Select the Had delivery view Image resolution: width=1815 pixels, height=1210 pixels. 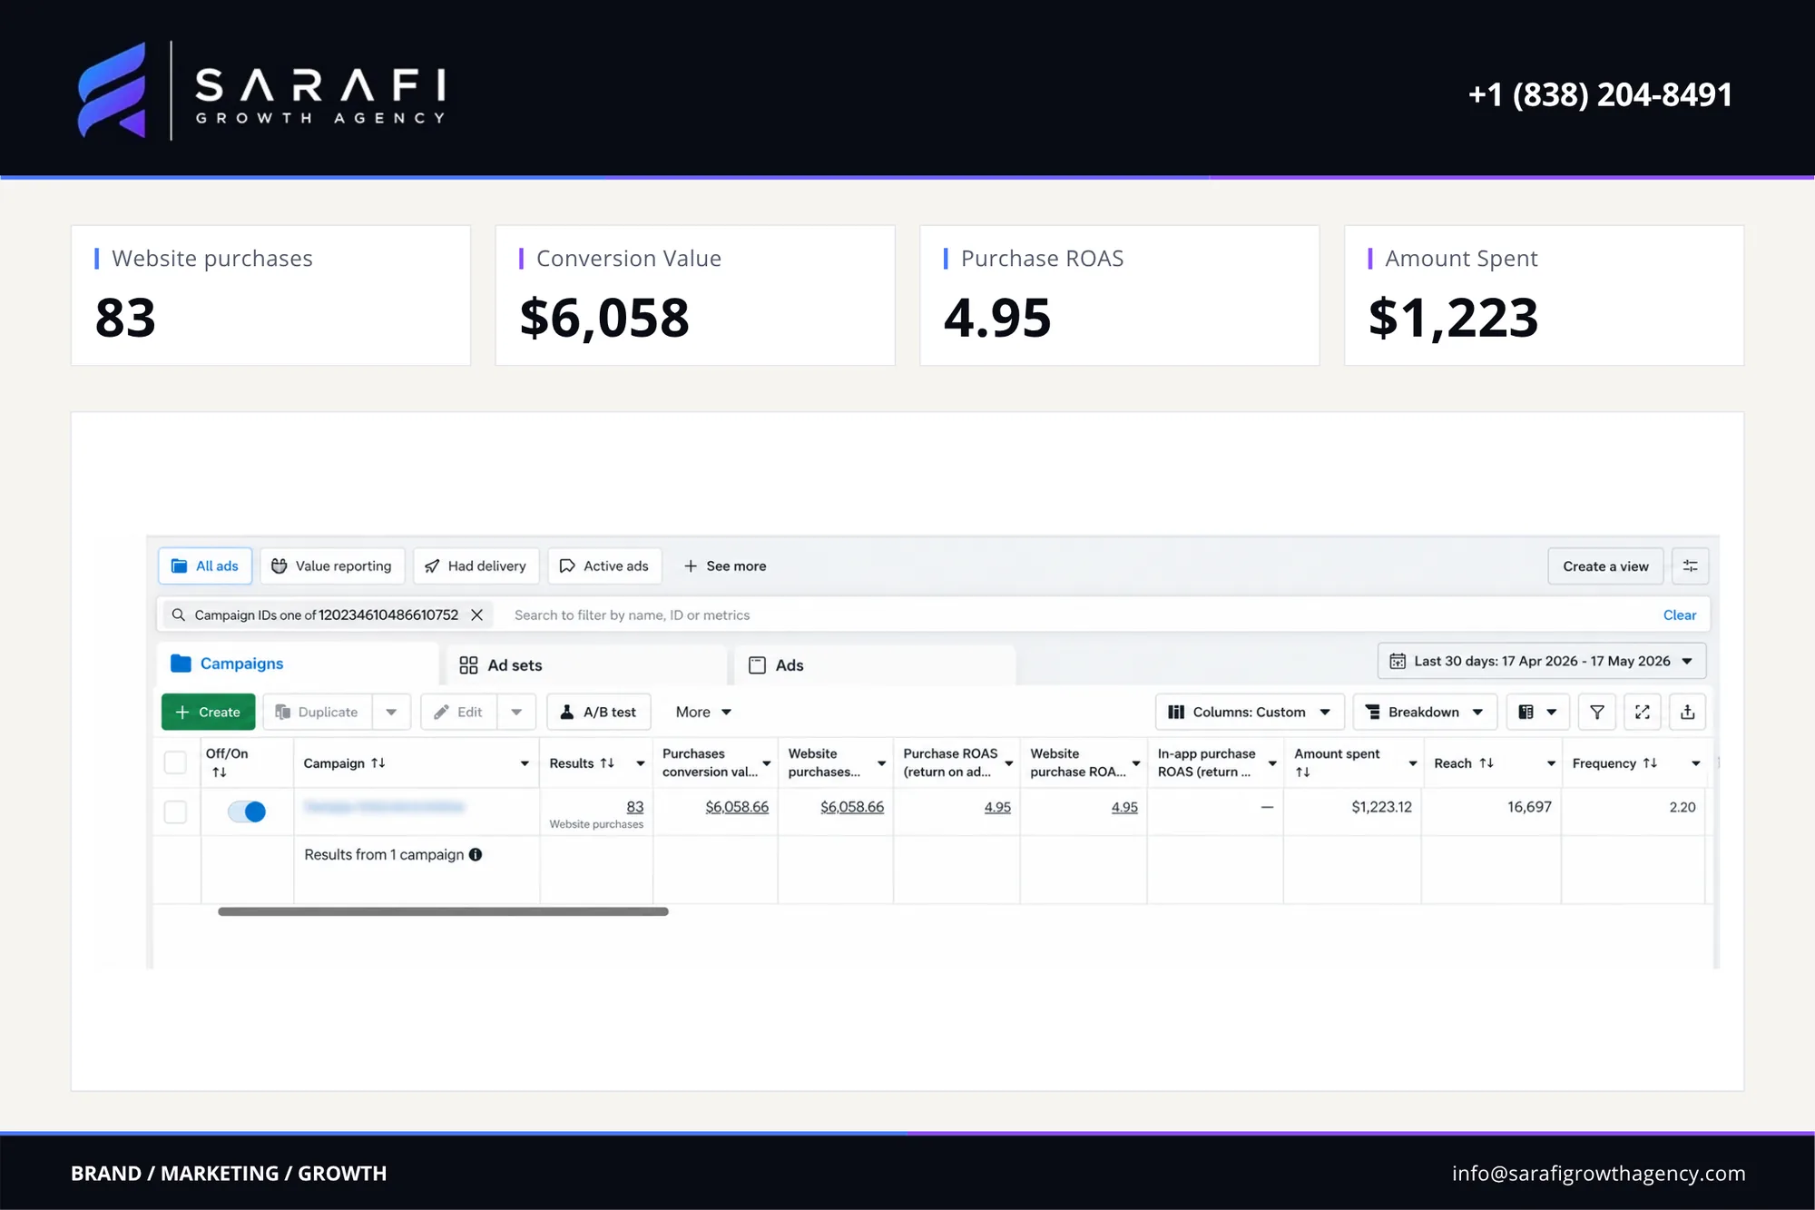[x=476, y=566]
